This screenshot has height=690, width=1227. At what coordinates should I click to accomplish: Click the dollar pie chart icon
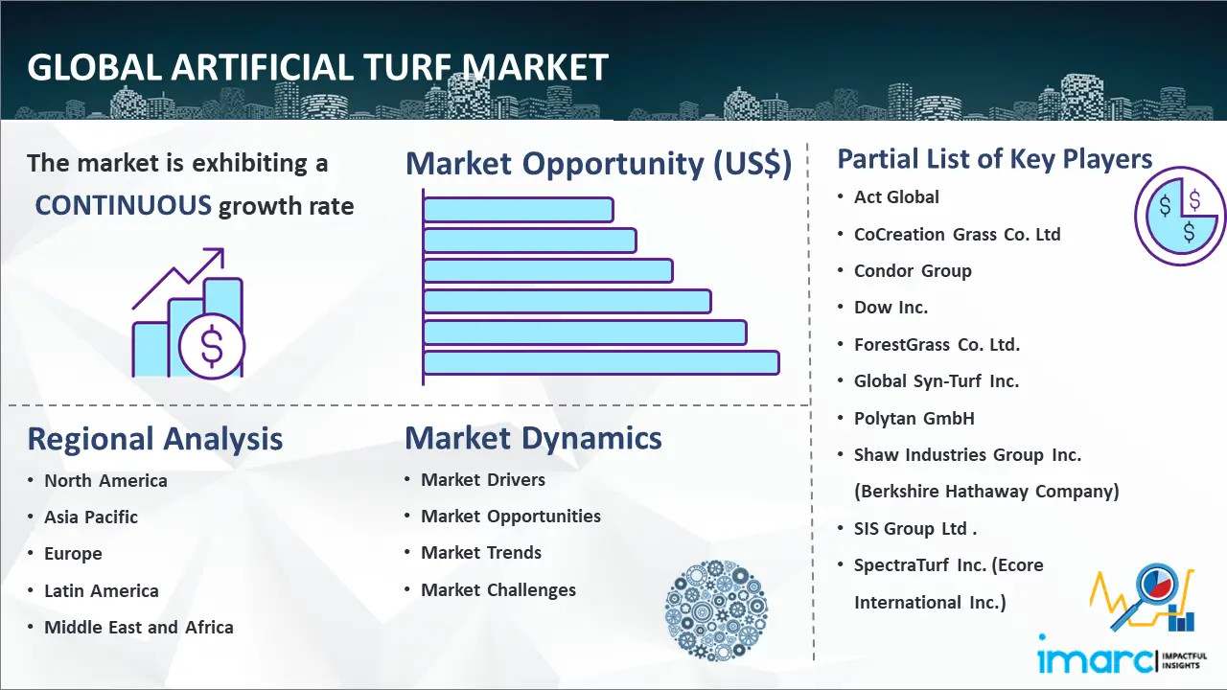tap(1178, 217)
